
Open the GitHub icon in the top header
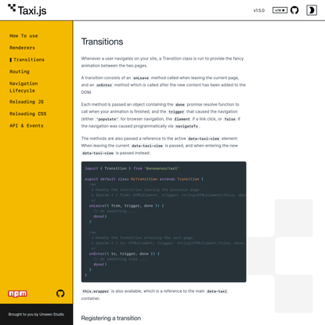click(x=294, y=10)
